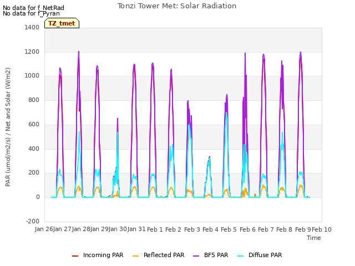This screenshot has width=355, height=266.
Task: Click the chart title Tonzi Tower Met: Solar Radiation
Action: (x=177, y=6)
